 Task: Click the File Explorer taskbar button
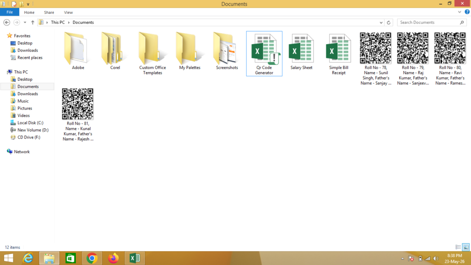[x=49, y=258]
